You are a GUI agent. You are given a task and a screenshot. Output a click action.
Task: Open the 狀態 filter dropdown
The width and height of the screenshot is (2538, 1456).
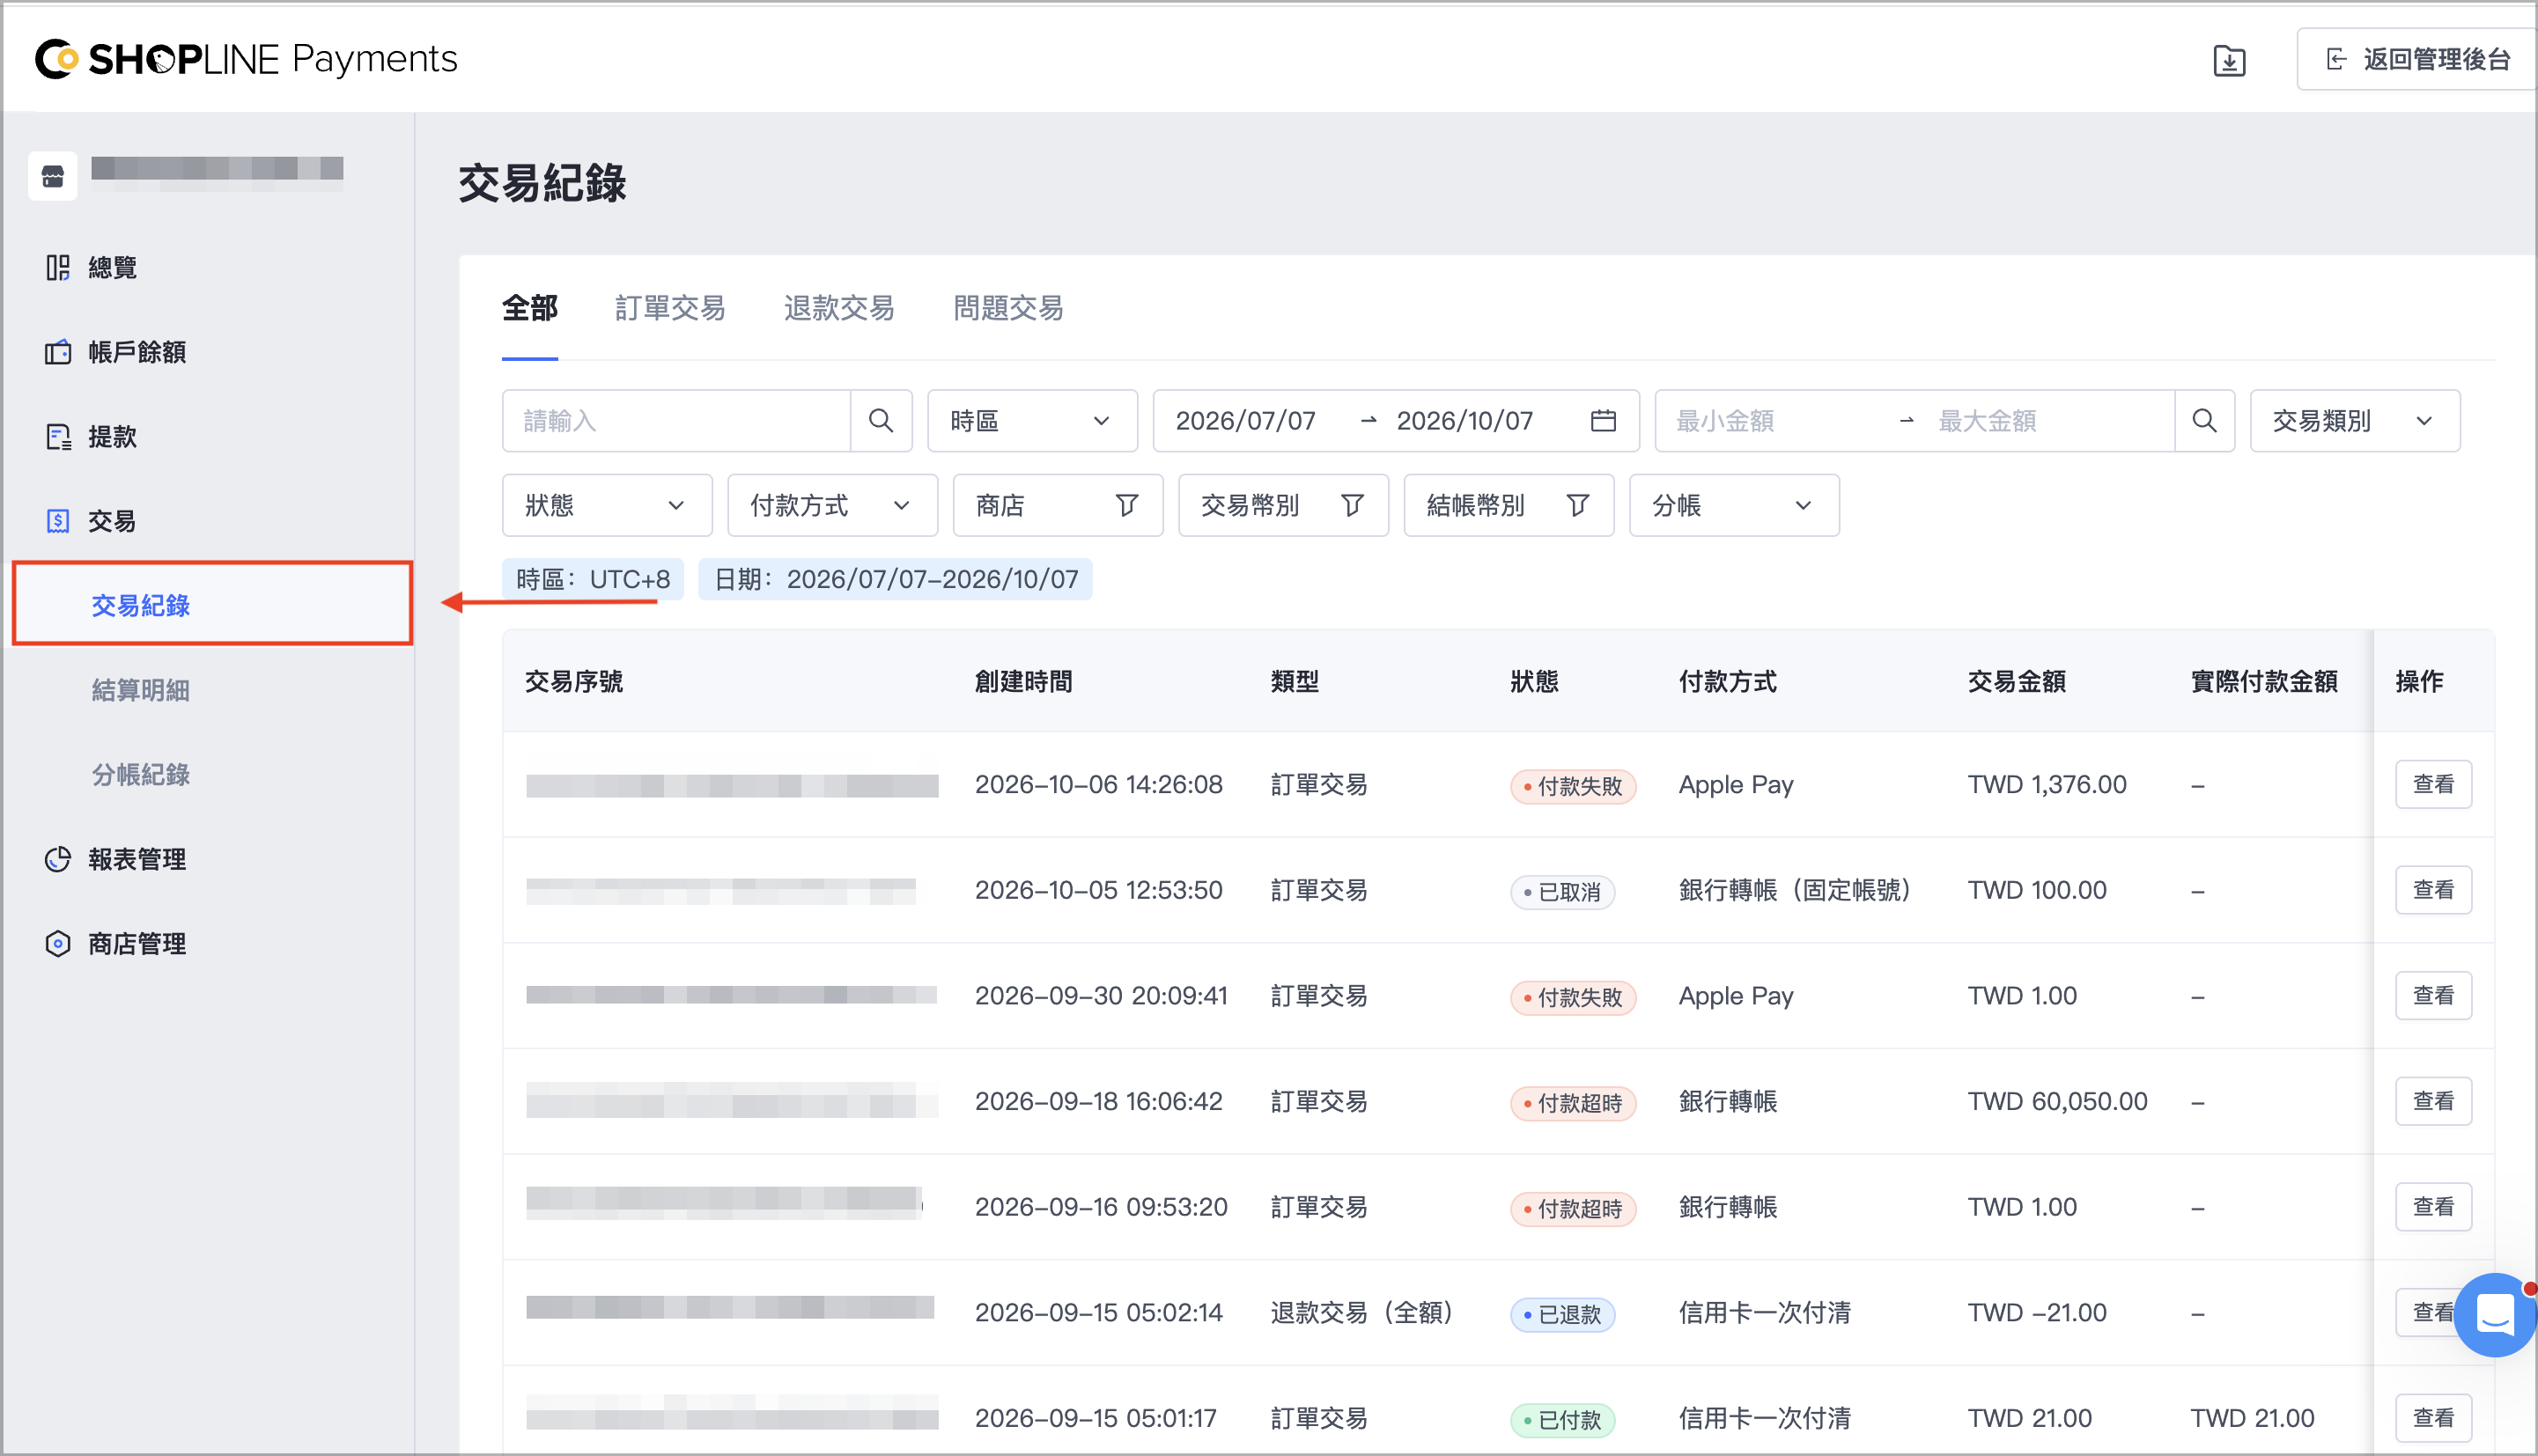coord(606,506)
